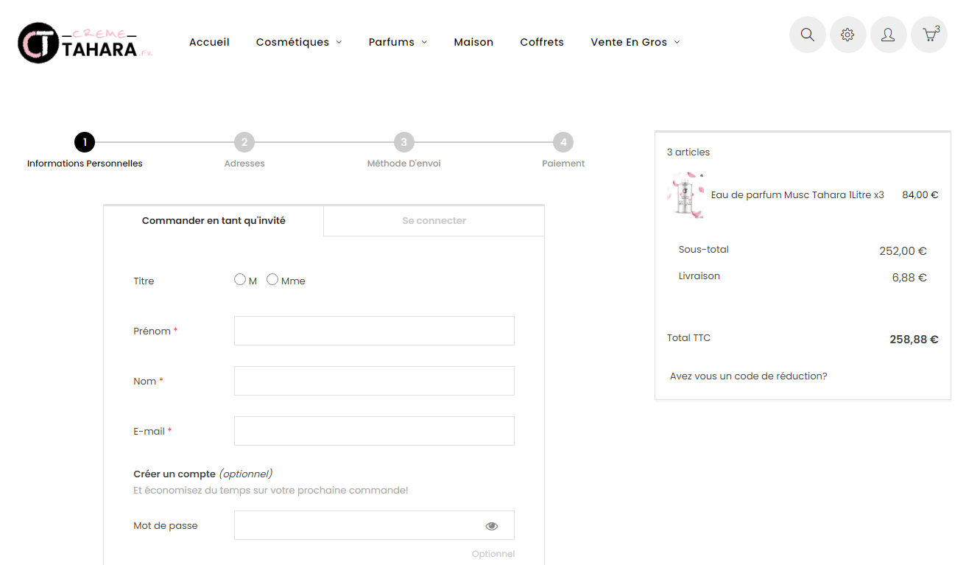
Task: Go to step 2 Adresses circle
Action: tap(244, 142)
